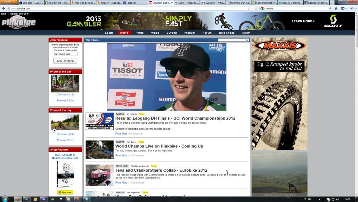The height and width of the screenshot is (202, 358).
Task: Open the 12 Comments link
Action: [x=137, y=183]
